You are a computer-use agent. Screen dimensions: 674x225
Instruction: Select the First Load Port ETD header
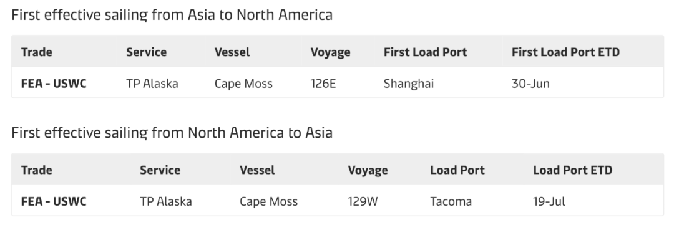tap(565, 52)
